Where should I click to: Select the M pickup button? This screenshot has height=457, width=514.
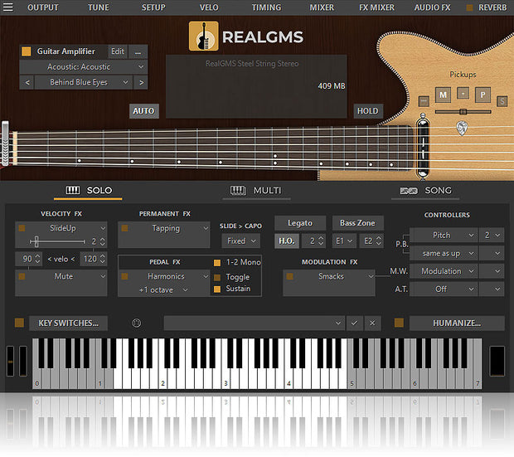(443, 95)
